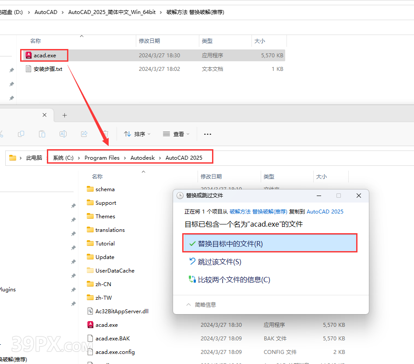Select the Update folder icon

coord(90,257)
